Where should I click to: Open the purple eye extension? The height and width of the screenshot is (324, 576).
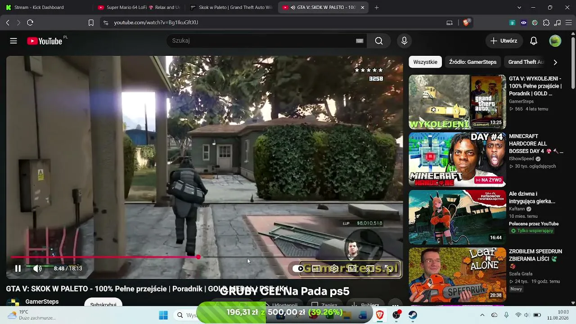[x=523, y=22]
